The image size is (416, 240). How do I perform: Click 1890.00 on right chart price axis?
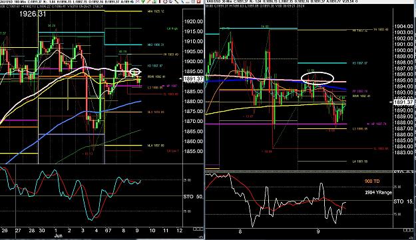point(404,110)
